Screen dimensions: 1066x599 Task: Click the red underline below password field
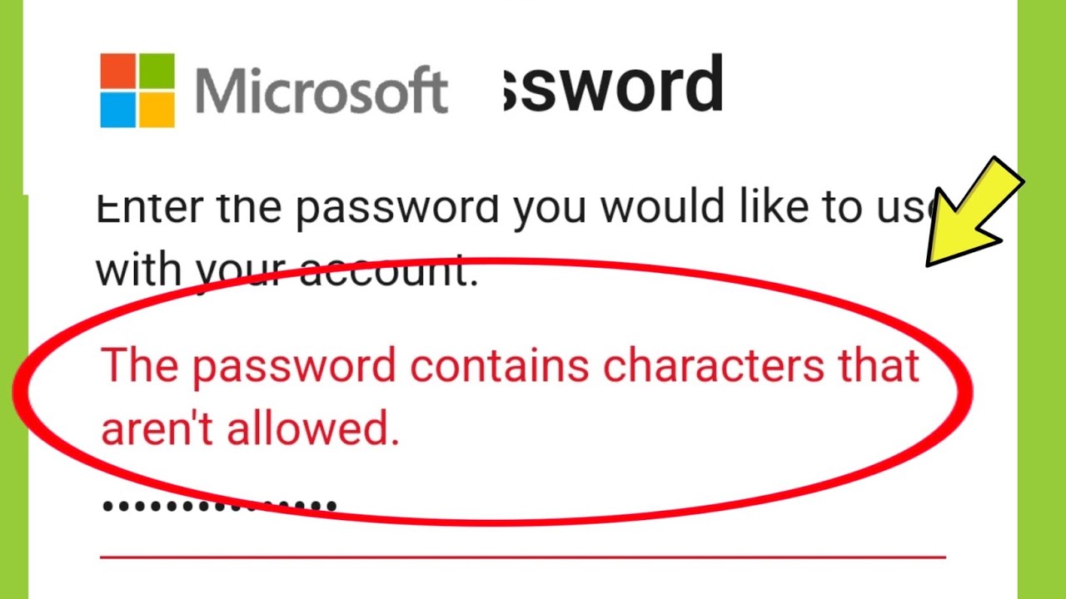pos(522,557)
